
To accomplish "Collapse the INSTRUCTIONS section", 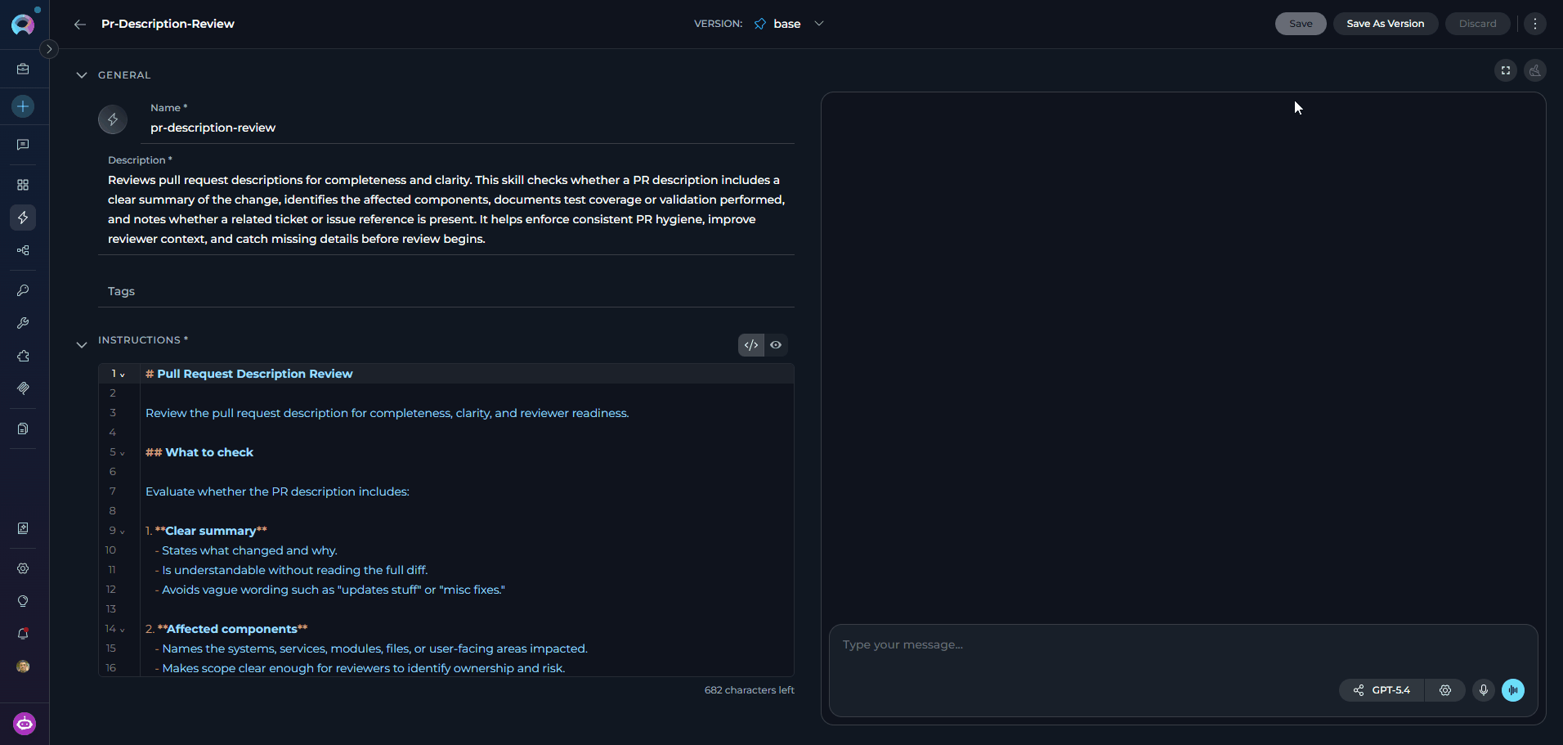I will pos(82,345).
